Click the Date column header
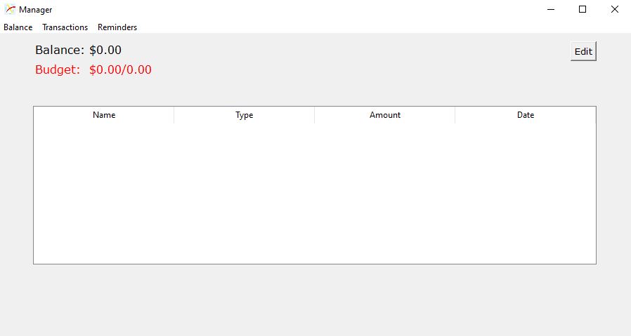 click(x=525, y=115)
